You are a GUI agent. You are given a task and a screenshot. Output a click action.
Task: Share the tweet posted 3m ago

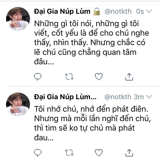point(129,153)
